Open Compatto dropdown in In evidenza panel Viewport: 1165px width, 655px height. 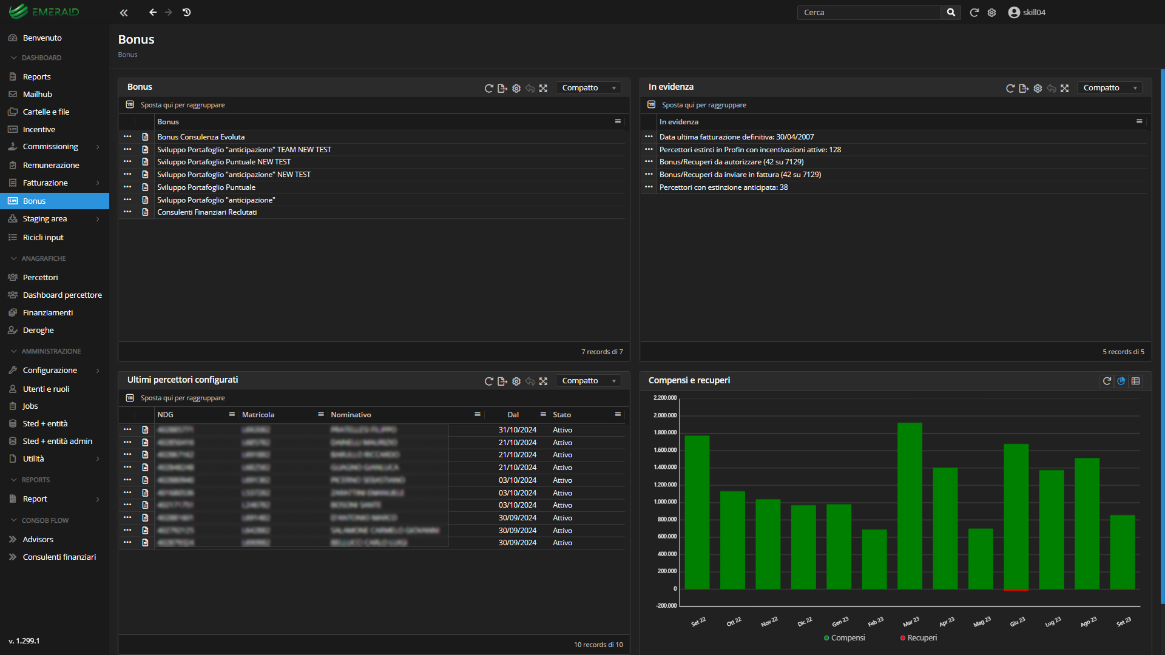click(1110, 88)
